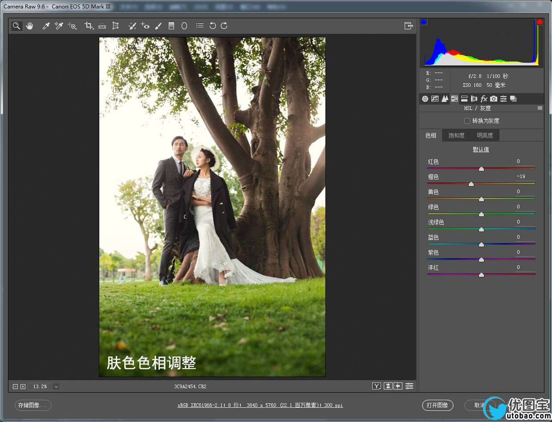Toggle current panel settings preview icon
Screen dimensions: 552x422
pos(410,386)
